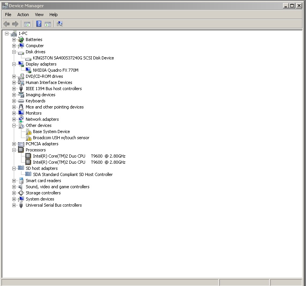Click the Storage controllers icon
The image size is (306, 286).
[21, 193]
